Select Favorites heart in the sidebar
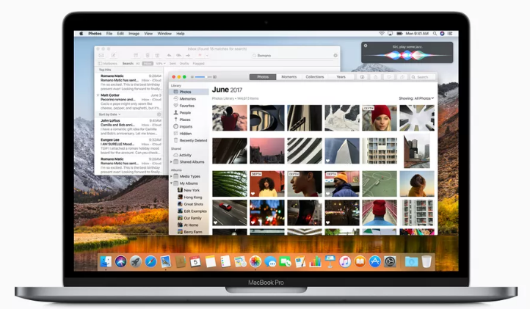The width and height of the screenshot is (530, 309). [x=186, y=106]
